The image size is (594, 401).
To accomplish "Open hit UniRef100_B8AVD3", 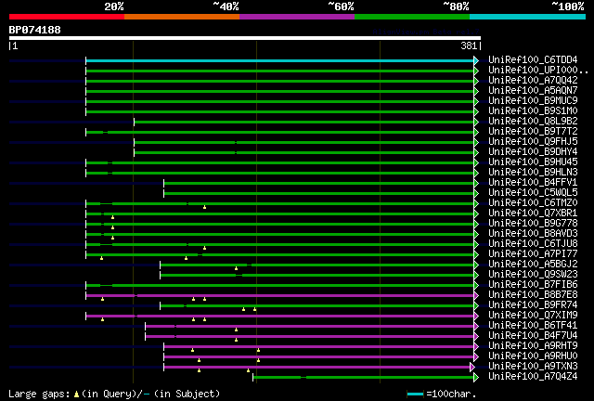I will coord(533,234).
